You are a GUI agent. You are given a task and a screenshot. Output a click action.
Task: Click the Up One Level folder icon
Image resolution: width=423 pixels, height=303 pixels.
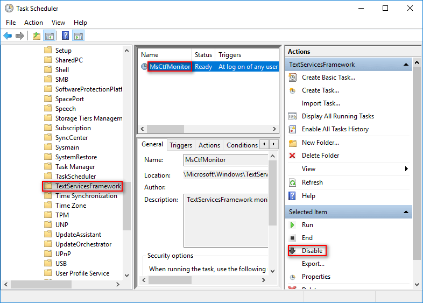pyautogui.click(x=37, y=36)
